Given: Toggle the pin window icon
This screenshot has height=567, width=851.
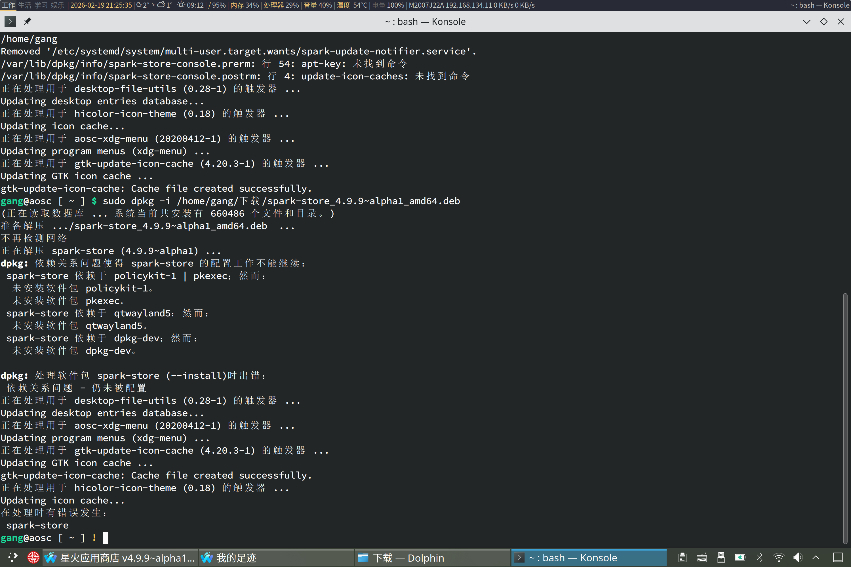Looking at the screenshot, I should coord(27,22).
